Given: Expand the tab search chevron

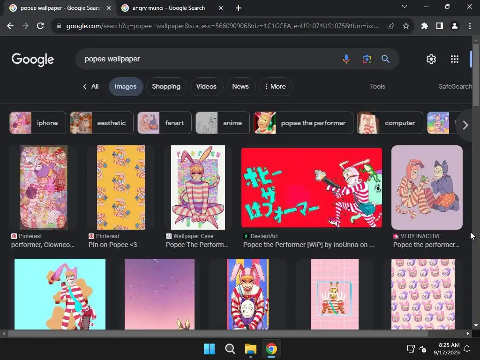Looking at the screenshot, I should click(x=405, y=7).
